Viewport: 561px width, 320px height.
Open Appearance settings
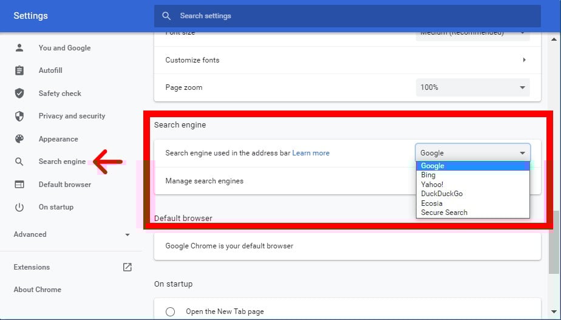coord(58,139)
